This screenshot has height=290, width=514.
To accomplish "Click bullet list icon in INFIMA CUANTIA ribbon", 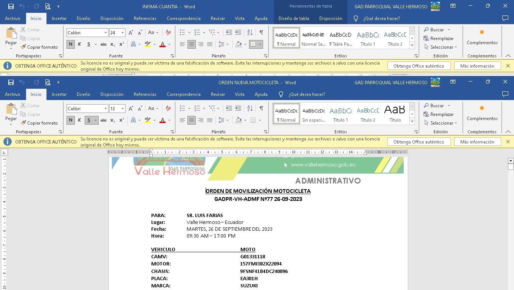I will click(x=183, y=33).
